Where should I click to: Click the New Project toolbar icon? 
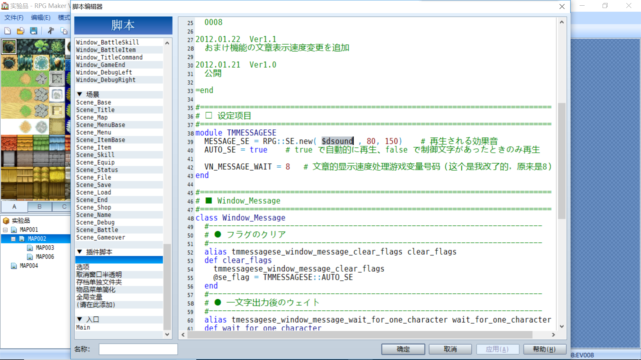(8, 31)
